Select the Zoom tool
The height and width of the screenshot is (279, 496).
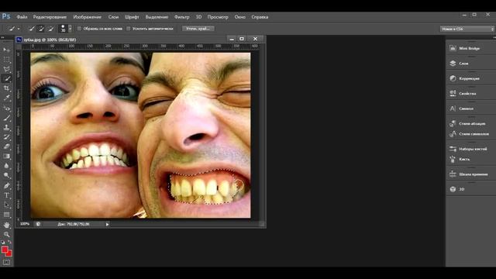click(6, 234)
